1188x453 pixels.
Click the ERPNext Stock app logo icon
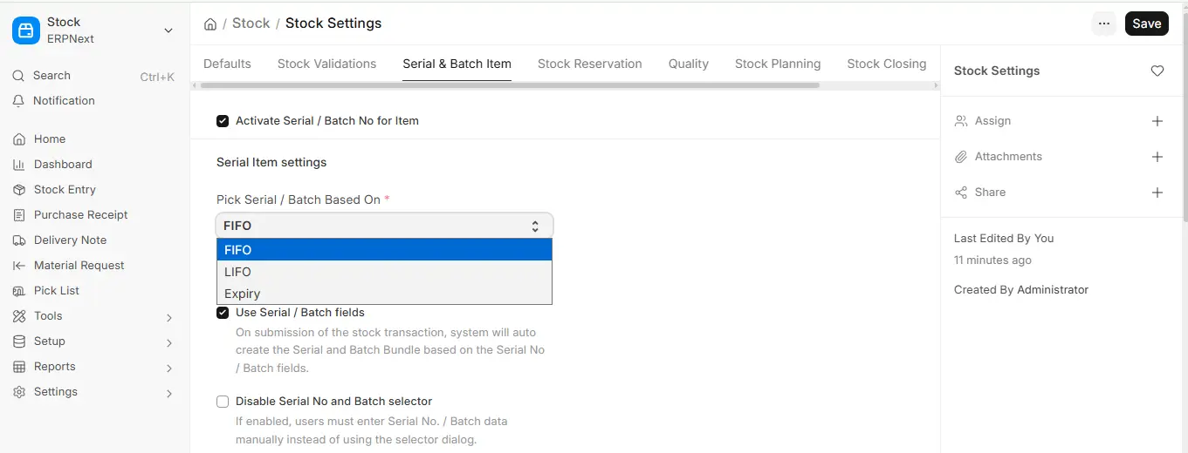coord(26,30)
